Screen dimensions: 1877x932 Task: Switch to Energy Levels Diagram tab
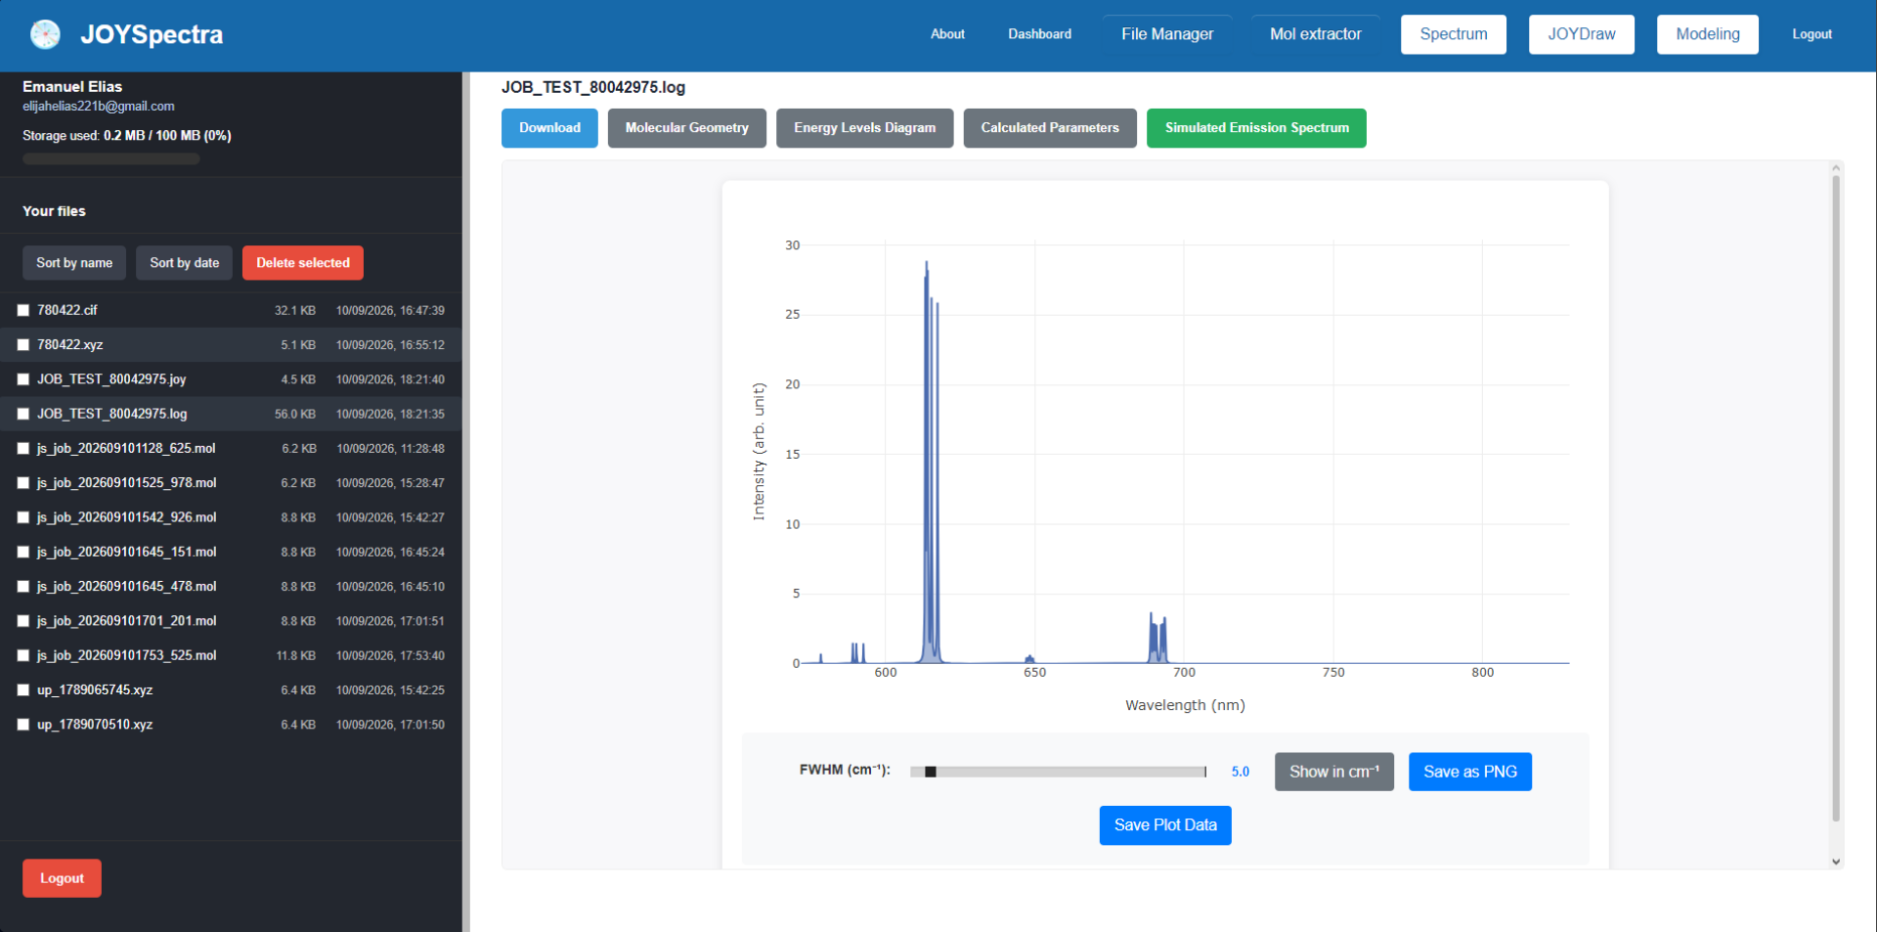tap(865, 128)
